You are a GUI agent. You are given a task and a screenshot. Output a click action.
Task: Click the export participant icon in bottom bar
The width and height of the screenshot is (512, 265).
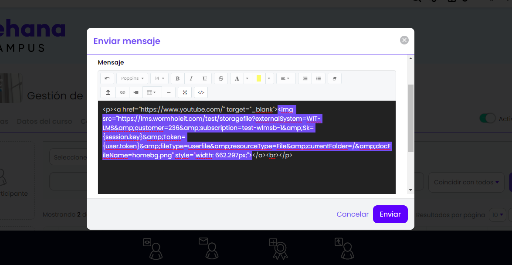344,249
